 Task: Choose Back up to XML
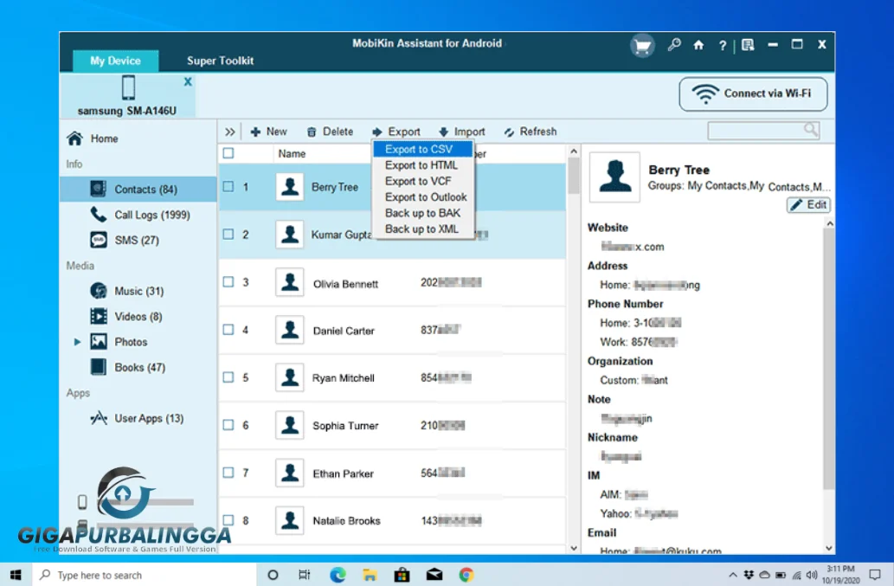422,229
